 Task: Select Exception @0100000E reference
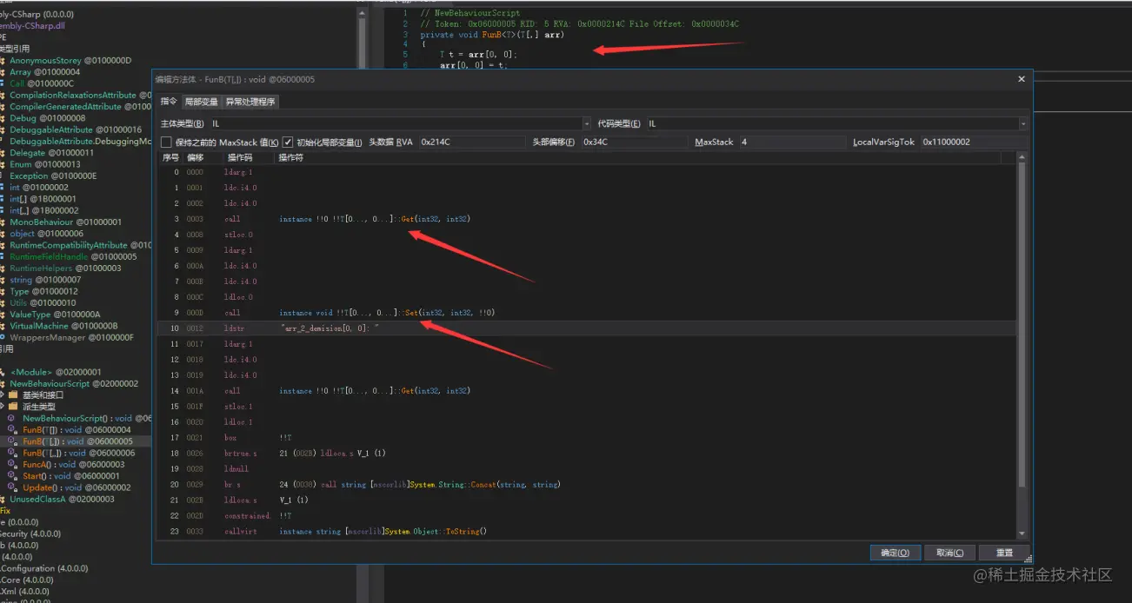coord(53,176)
